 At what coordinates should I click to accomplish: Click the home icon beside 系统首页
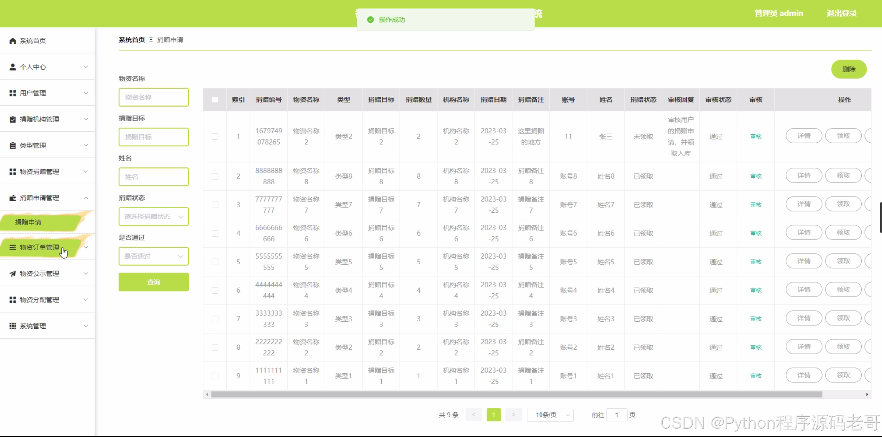(13, 41)
